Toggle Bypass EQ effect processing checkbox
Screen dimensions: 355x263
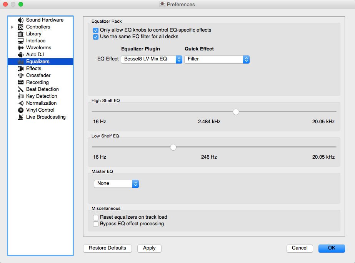[x=96, y=224]
